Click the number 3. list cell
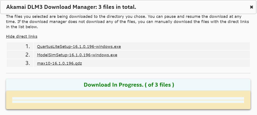Image resolution: width=257 pixels, height=115 pixels. (x=20, y=63)
